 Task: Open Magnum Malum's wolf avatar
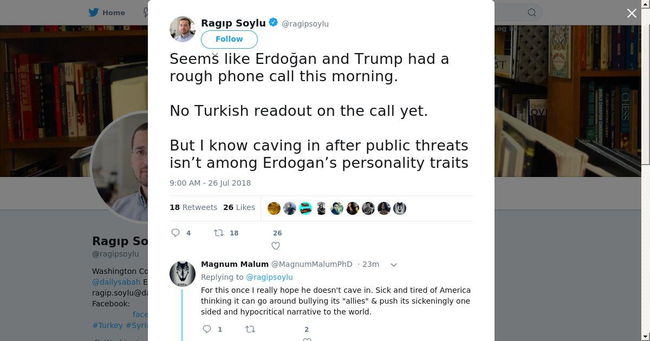[x=183, y=273]
